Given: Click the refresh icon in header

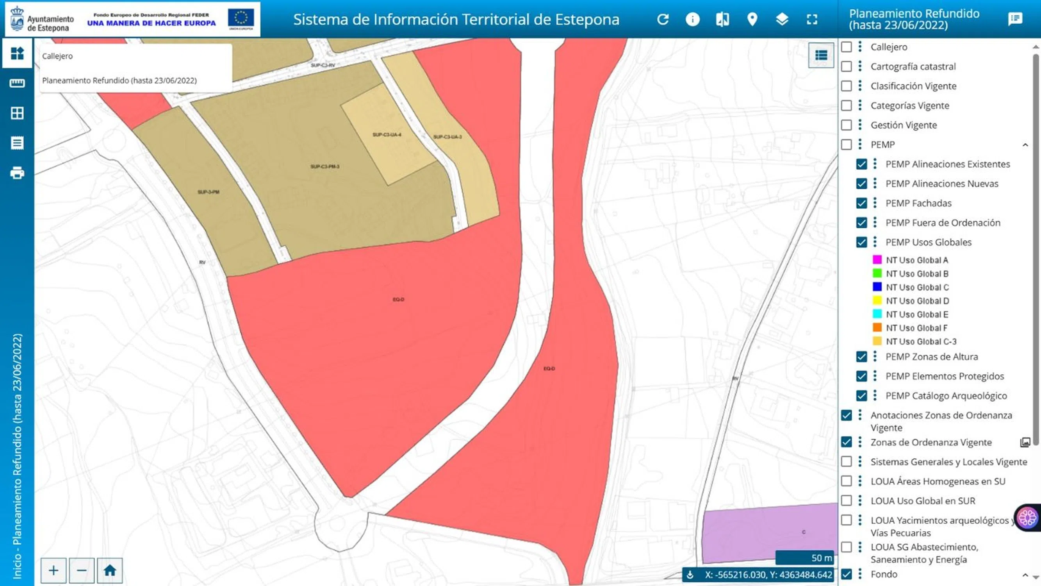Looking at the screenshot, I should [663, 19].
